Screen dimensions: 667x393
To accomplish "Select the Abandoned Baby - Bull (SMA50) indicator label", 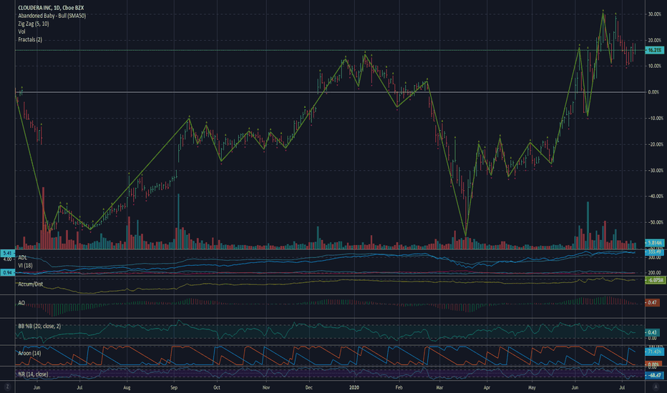I will tap(52, 16).
